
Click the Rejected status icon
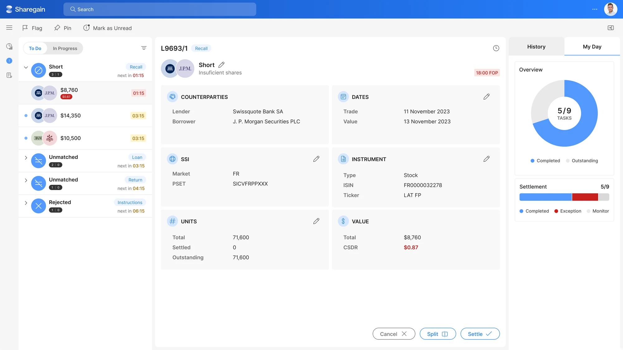(39, 206)
